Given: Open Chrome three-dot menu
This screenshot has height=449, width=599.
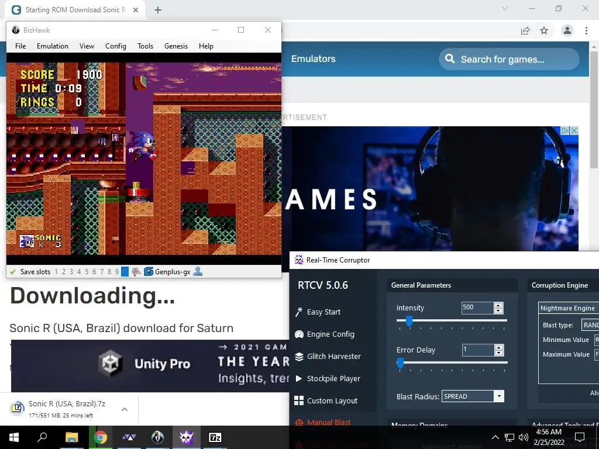Looking at the screenshot, I should tap(586, 30).
